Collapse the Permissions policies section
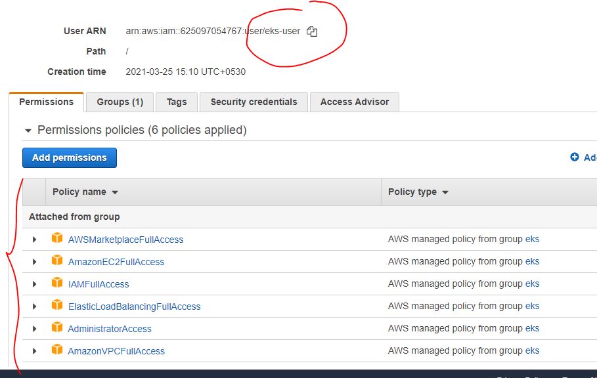This screenshot has height=378, width=597. click(28, 131)
